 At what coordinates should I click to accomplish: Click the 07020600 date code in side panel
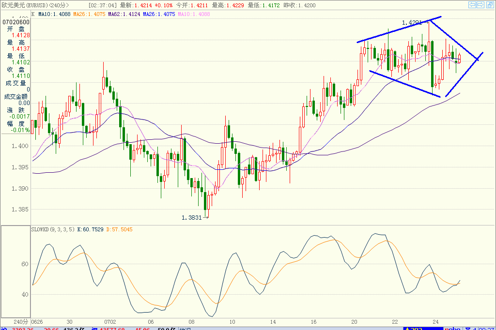tap(16, 22)
